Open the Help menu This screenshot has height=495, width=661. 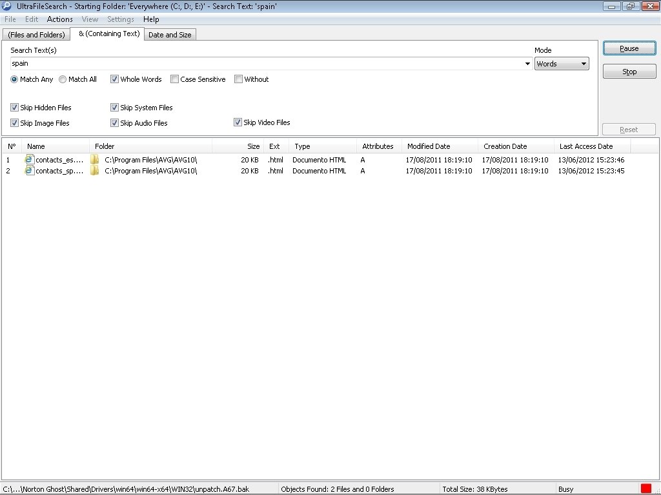[151, 19]
